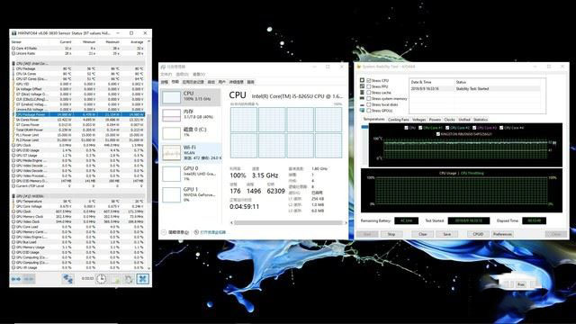Image resolution: width=576 pixels, height=324 pixels.
Task: Open Temperatures tab in AIDA64
Action: coord(373,120)
